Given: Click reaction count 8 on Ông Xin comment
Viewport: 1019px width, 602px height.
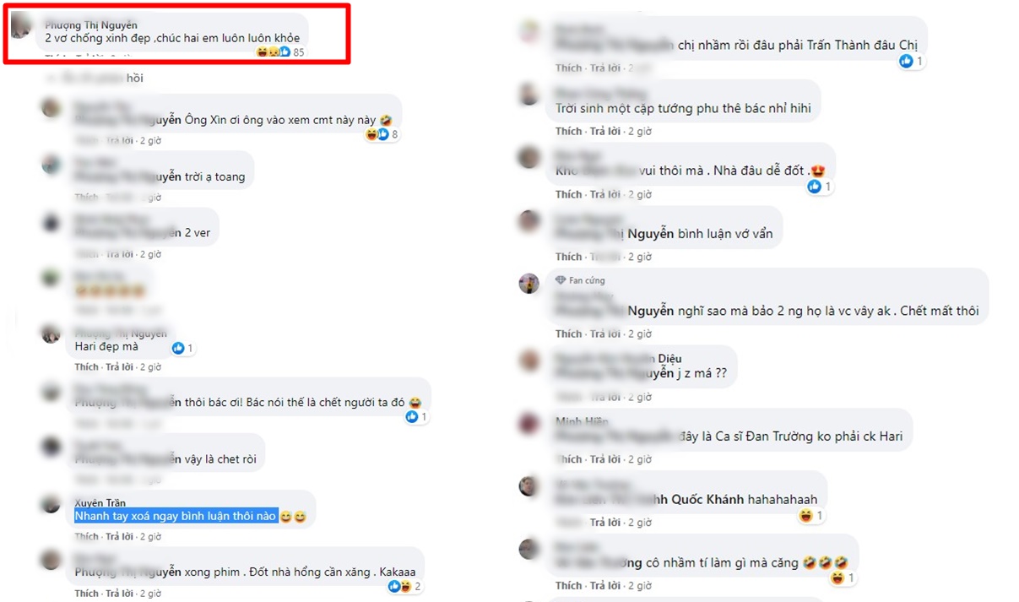Looking at the screenshot, I should [x=394, y=134].
